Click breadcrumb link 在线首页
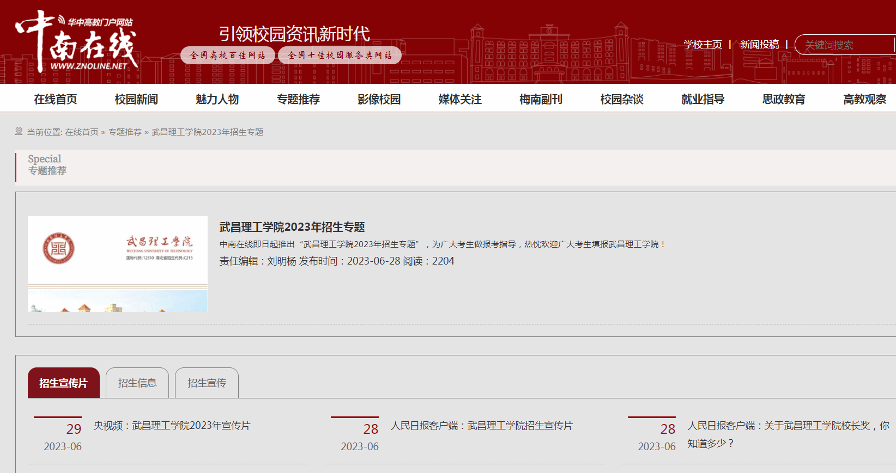Image resolution: width=896 pixels, height=473 pixels. click(82, 132)
